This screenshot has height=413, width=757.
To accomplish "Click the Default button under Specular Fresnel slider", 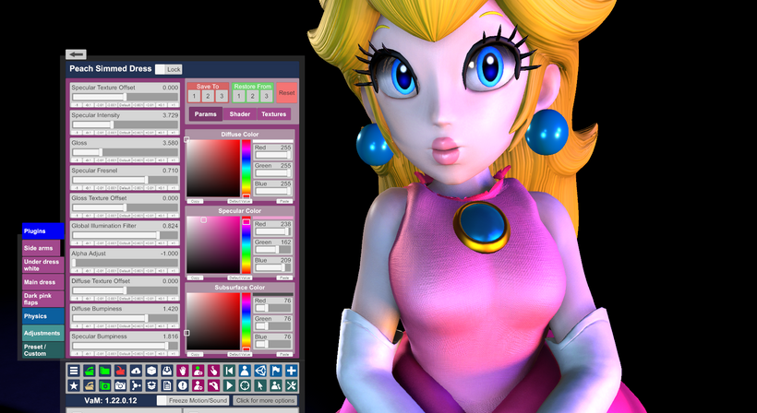I will click(125, 187).
